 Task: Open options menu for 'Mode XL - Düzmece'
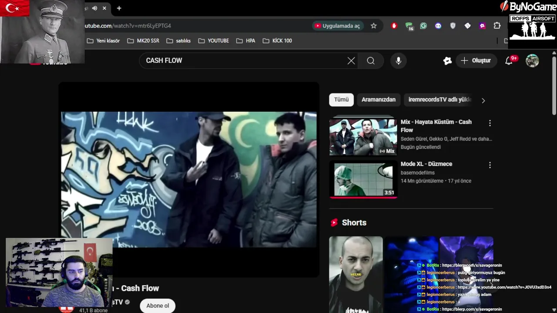point(490,165)
